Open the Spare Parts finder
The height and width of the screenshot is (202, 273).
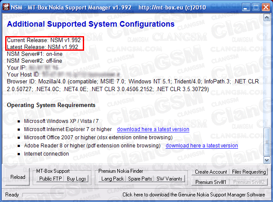tap(140, 178)
